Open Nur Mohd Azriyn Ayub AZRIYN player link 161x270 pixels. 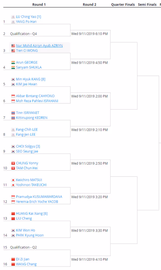(39, 46)
